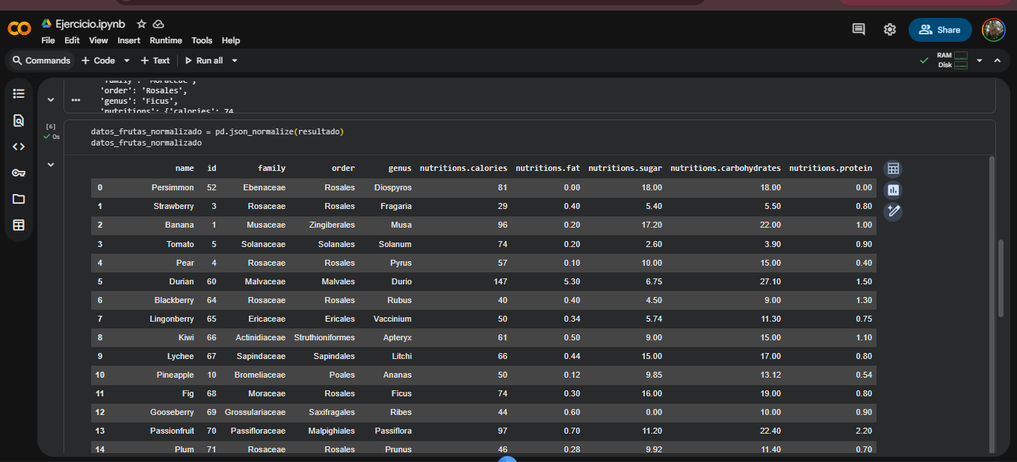Viewport: 1017px width, 462px height.
Task: Open Find and replace sidebar icon
Action: click(19, 120)
